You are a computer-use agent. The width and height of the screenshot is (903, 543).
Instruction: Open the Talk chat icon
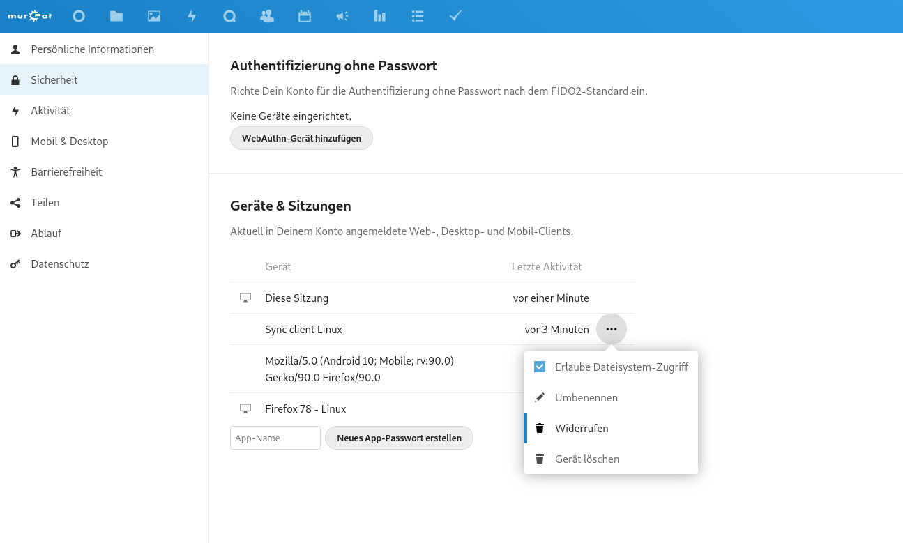click(229, 16)
